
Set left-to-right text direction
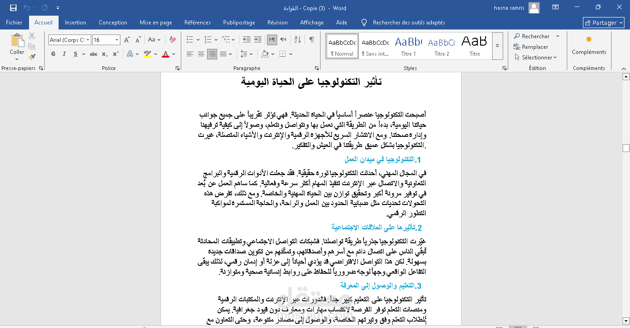coord(272,40)
